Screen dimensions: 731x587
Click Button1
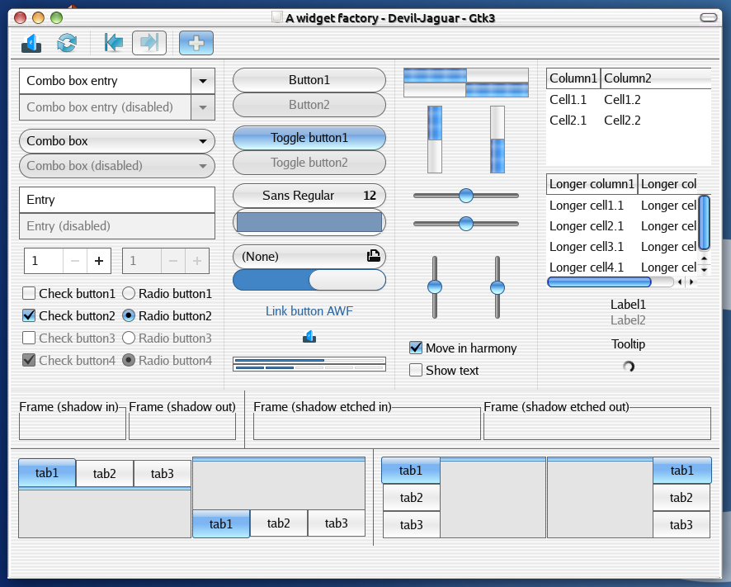(x=309, y=80)
